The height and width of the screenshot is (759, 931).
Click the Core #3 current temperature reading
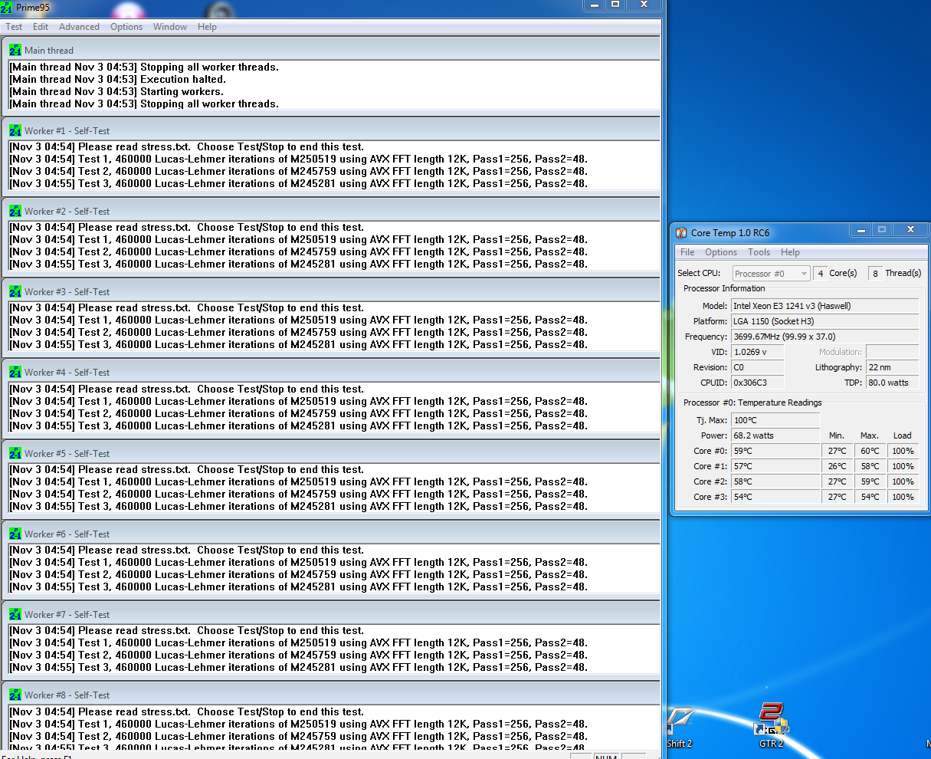(x=775, y=497)
